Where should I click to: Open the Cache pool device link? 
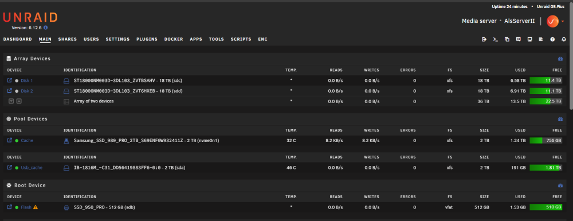pyautogui.click(x=27, y=141)
